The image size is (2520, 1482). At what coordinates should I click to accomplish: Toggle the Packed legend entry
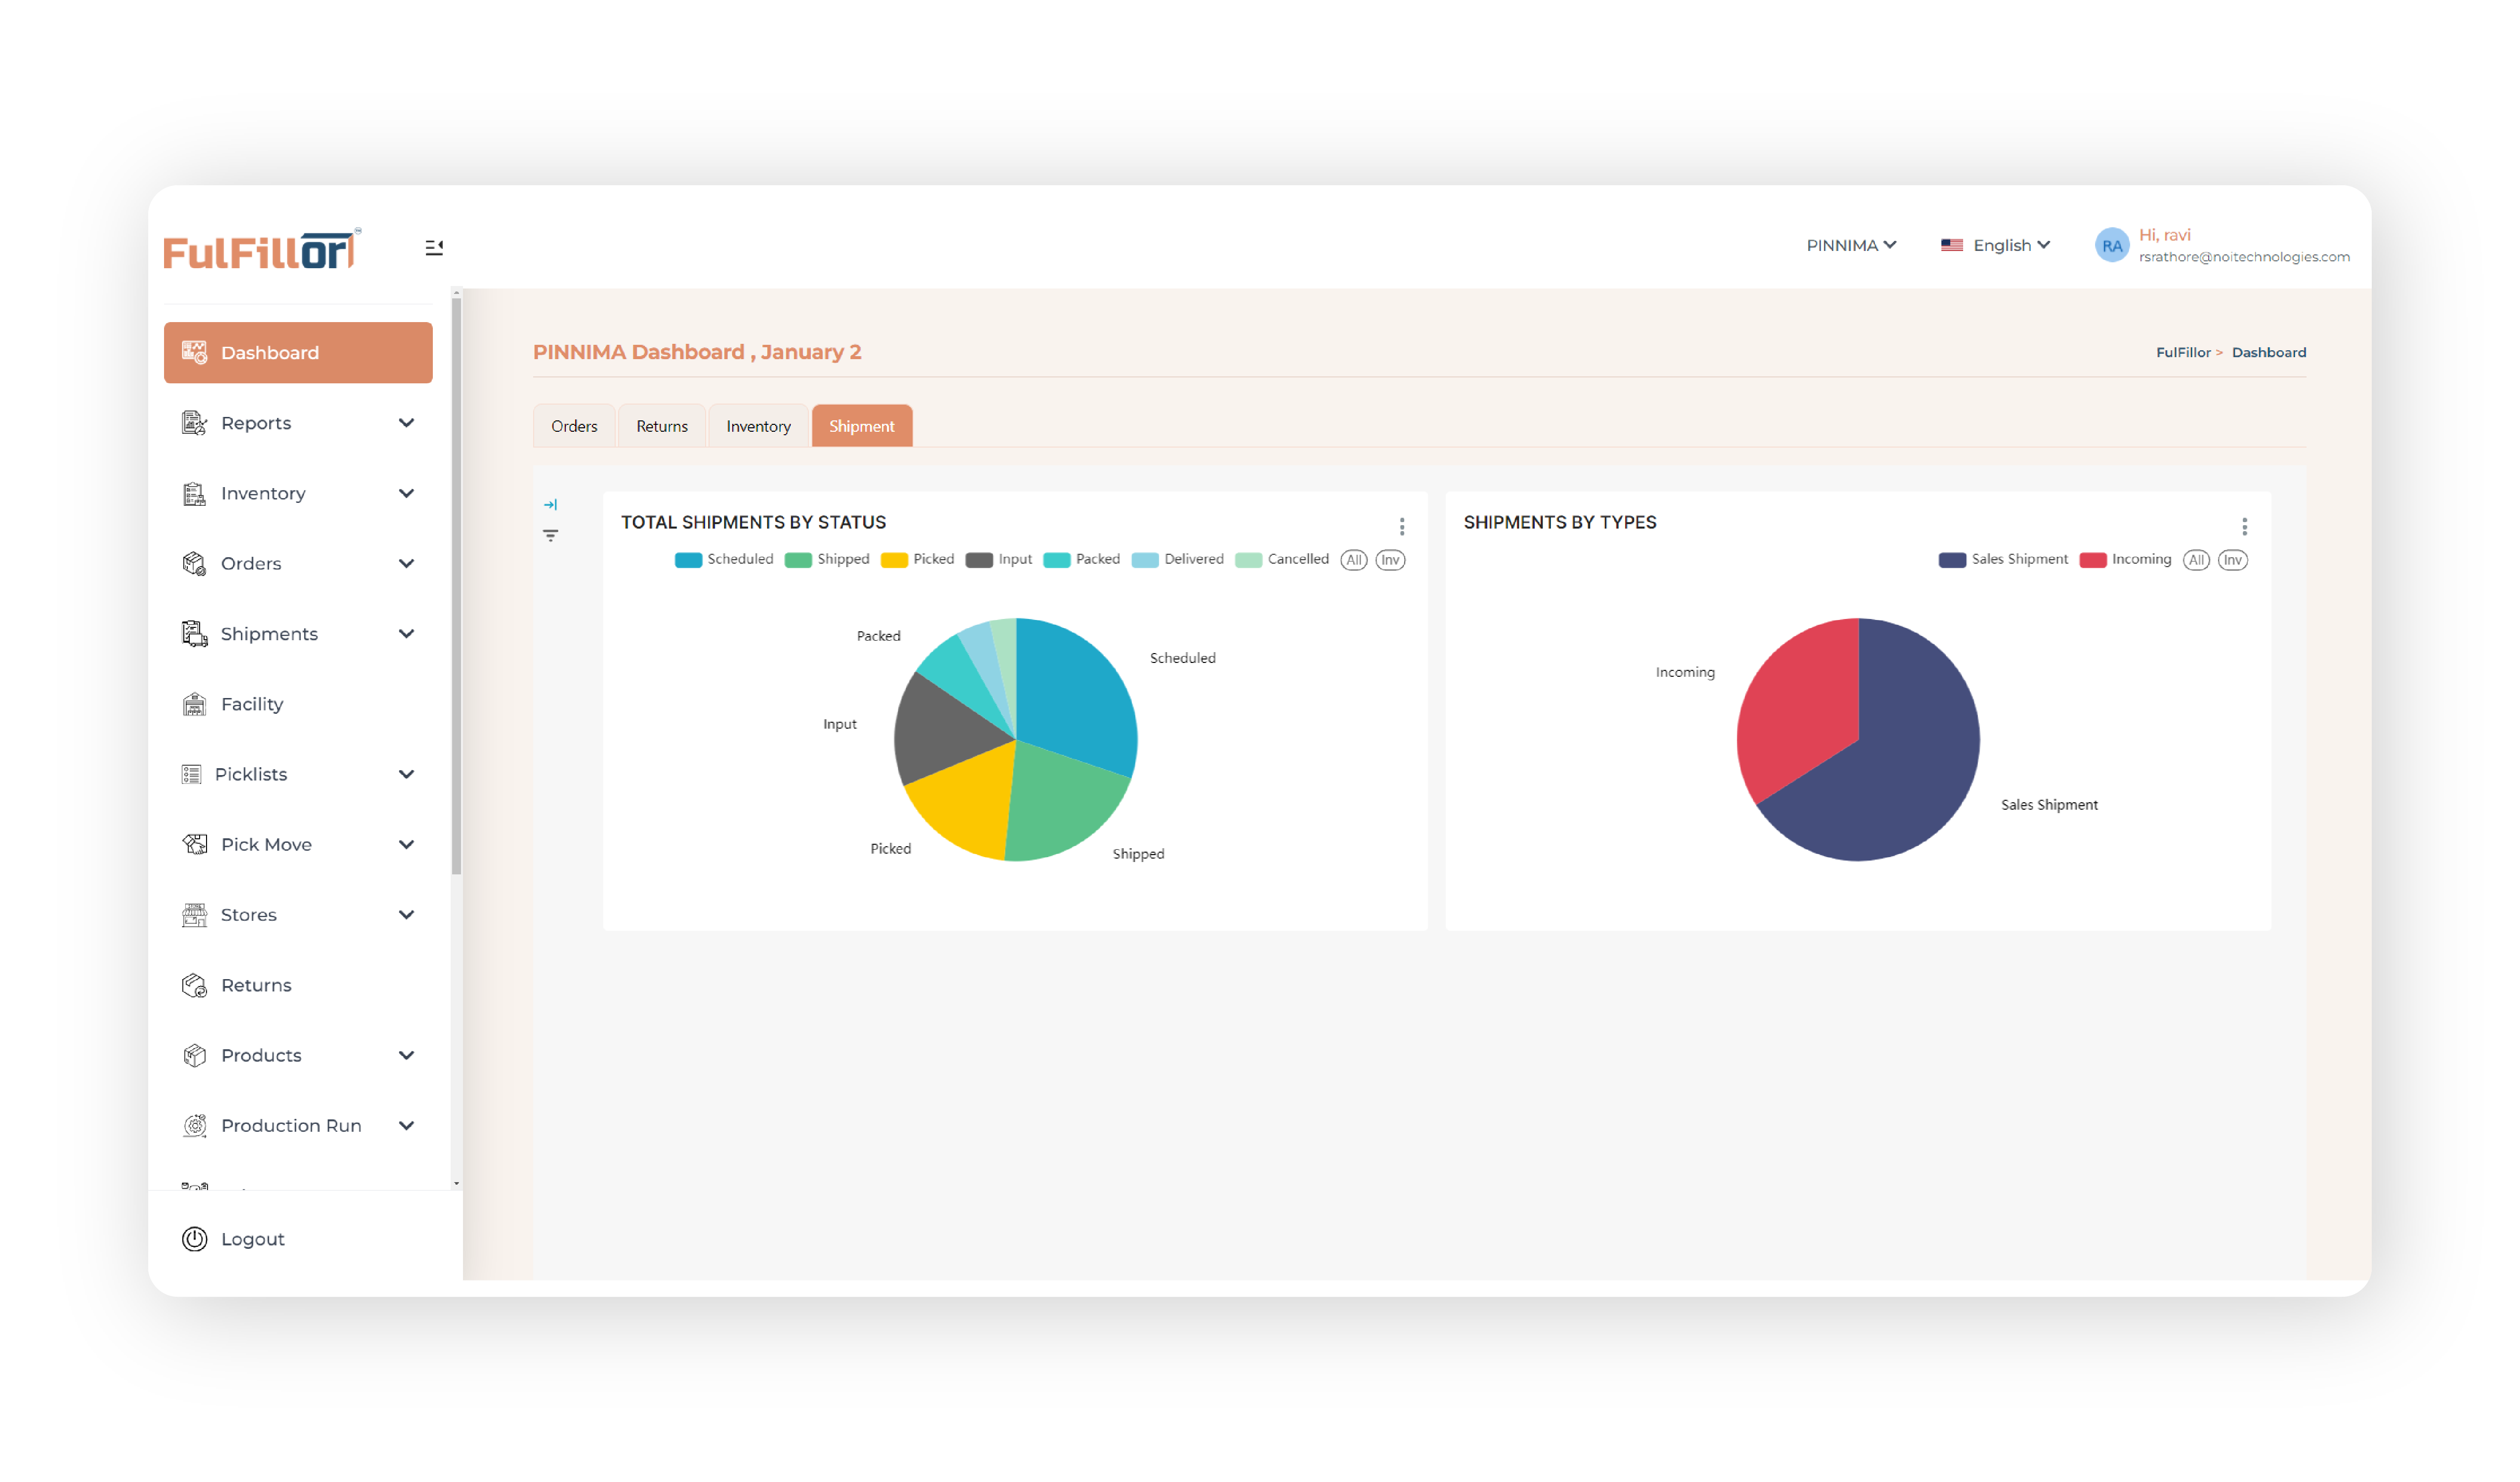point(1081,559)
